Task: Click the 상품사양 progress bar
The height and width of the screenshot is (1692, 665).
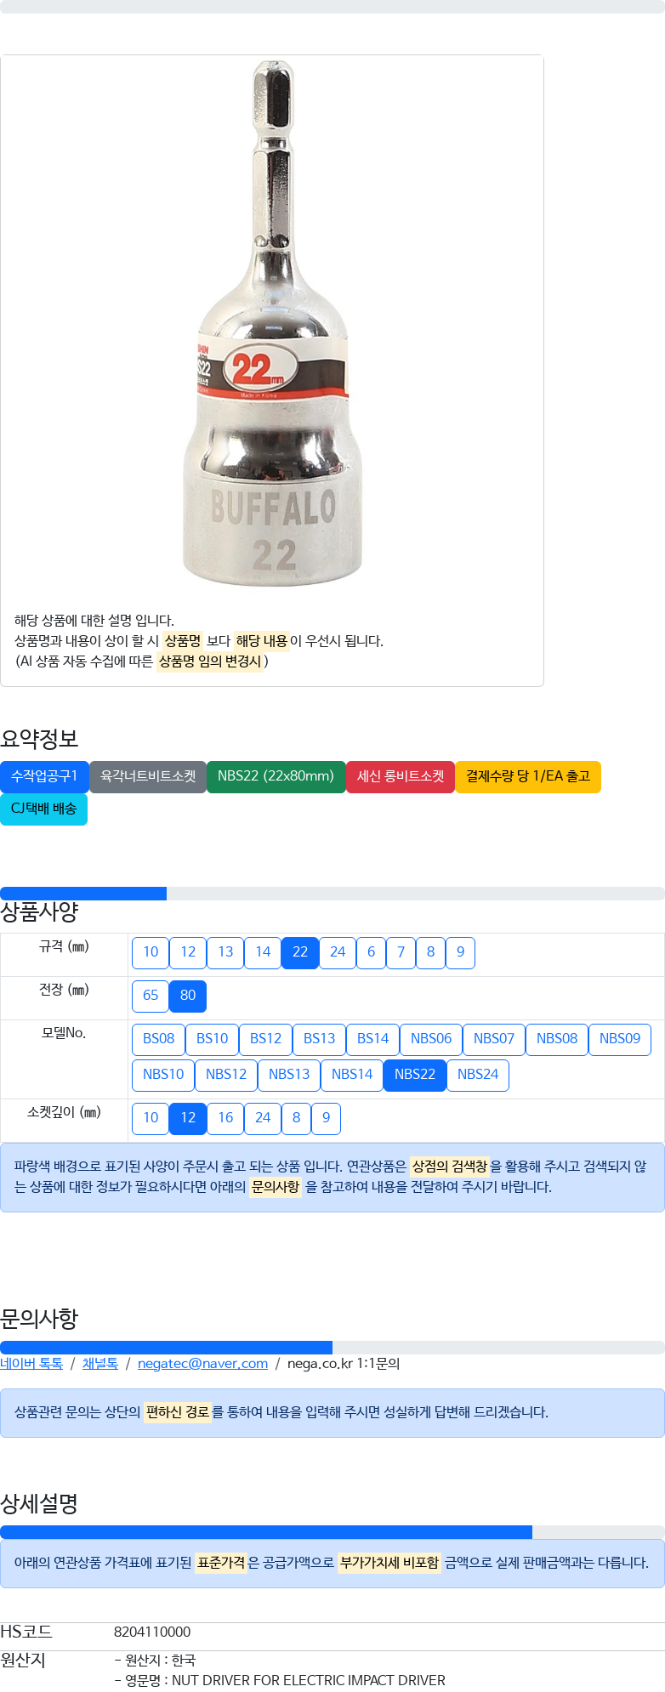Action: click(332, 894)
